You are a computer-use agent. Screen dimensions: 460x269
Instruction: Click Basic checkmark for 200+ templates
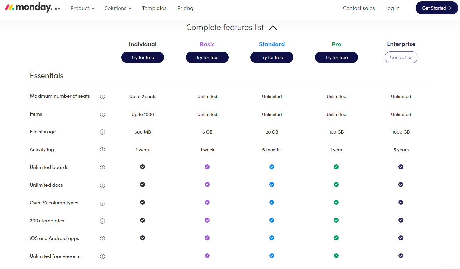[x=207, y=220]
